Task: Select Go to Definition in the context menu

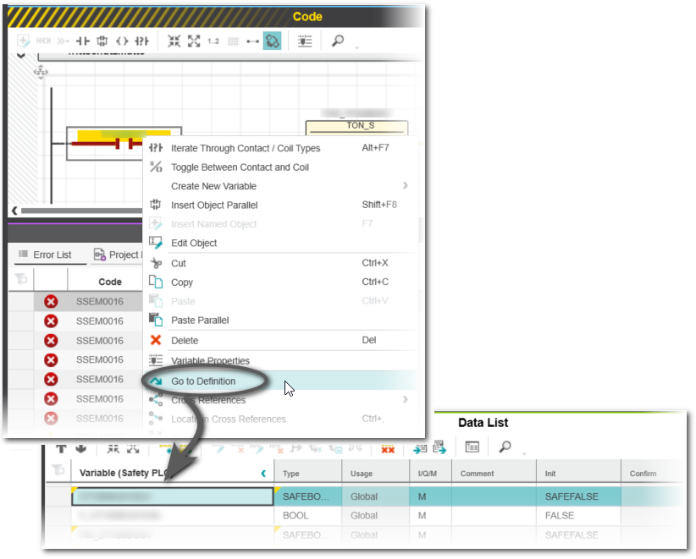Action: coord(203,381)
